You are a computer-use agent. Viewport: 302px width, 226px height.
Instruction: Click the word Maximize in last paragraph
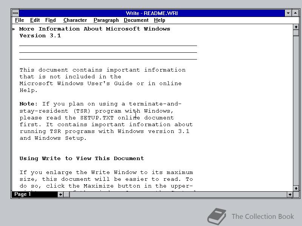pos(99,186)
